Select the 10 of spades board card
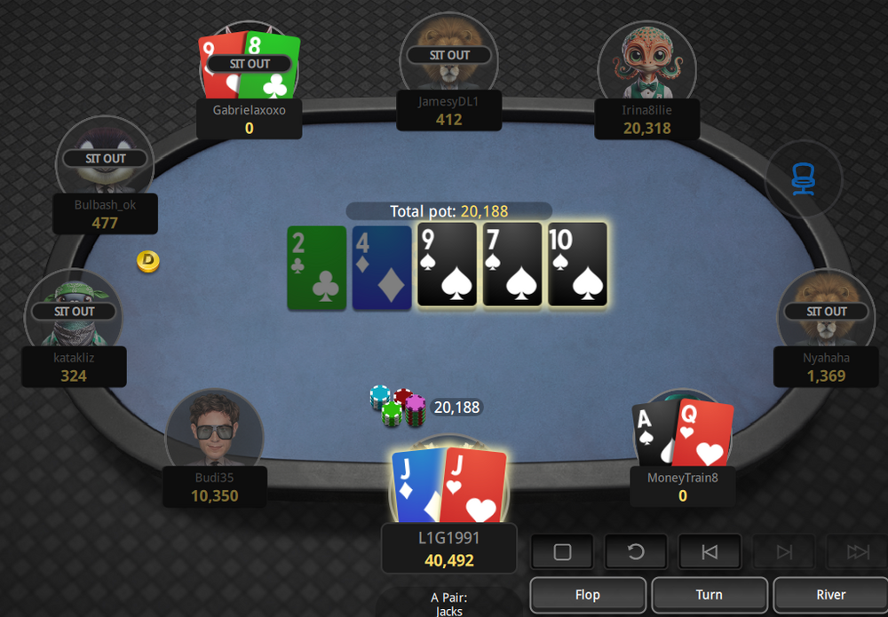The width and height of the screenshot is (888, 617). (577, 265)
